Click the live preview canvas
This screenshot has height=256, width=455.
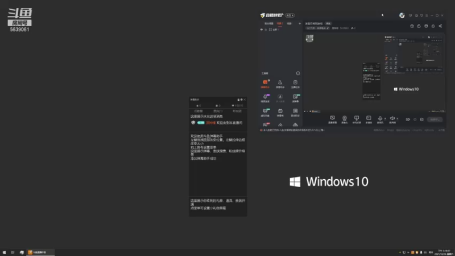tap(374, 73)
